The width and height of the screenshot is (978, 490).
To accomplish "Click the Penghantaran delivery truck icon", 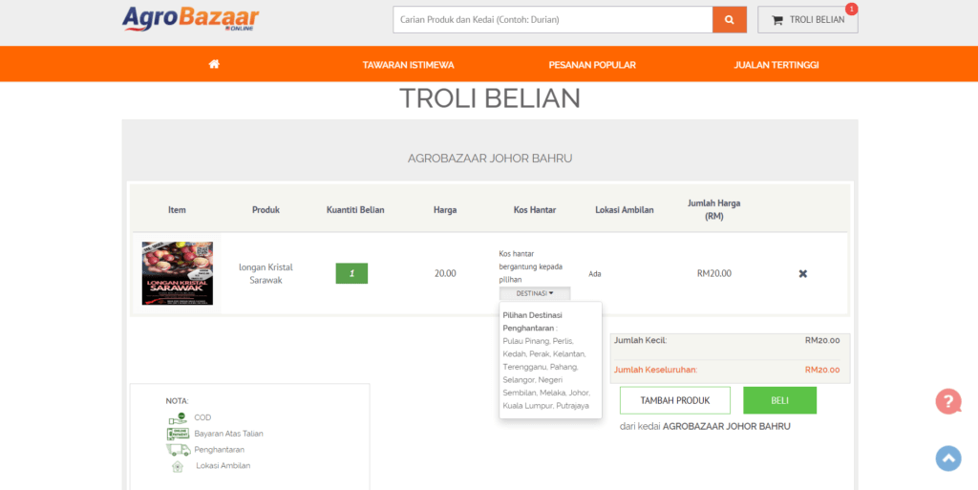I will click(178, 450).
